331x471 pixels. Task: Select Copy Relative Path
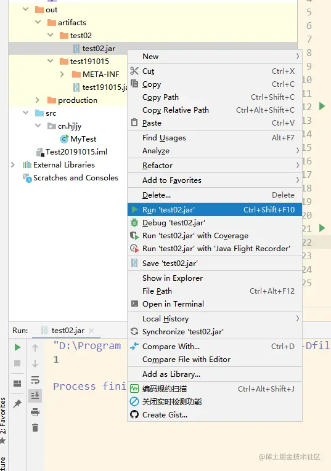coord(215,110)
